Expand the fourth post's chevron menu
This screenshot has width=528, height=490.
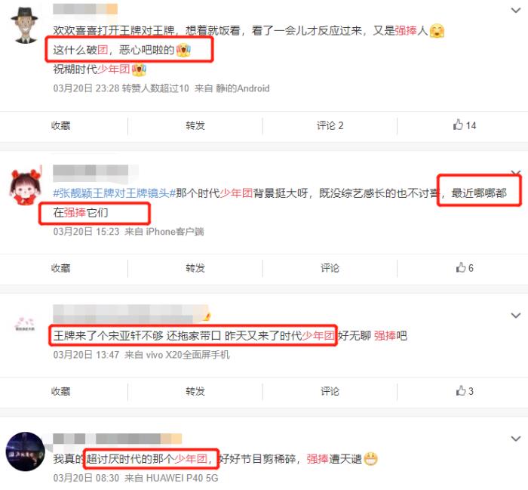coord(515,439)
